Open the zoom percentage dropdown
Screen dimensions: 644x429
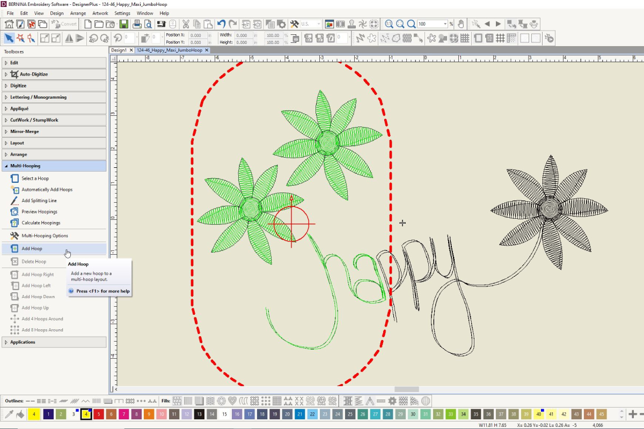(445, 24)
